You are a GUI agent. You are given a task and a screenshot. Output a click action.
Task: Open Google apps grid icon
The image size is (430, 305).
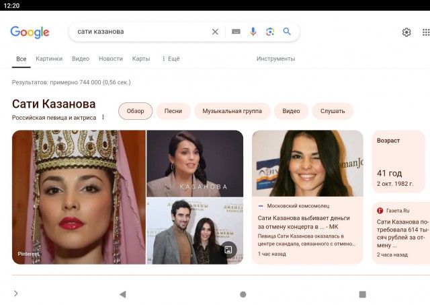426,32
